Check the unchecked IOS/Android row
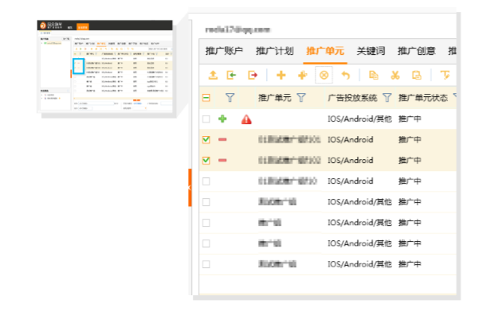Image resolution: width=498 pixels, height=315 pixels. coord(206,181)
